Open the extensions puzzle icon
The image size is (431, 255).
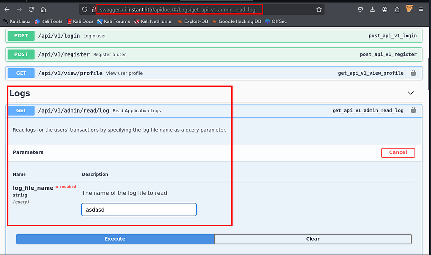click(397, 10)
